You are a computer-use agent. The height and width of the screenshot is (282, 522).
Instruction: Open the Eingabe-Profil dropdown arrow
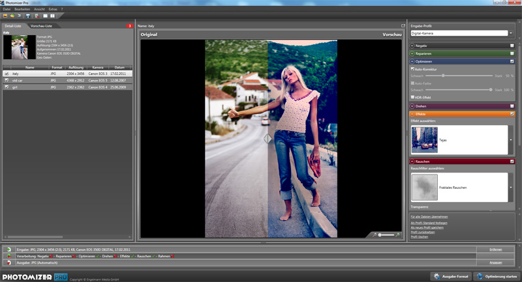[511, 33]
